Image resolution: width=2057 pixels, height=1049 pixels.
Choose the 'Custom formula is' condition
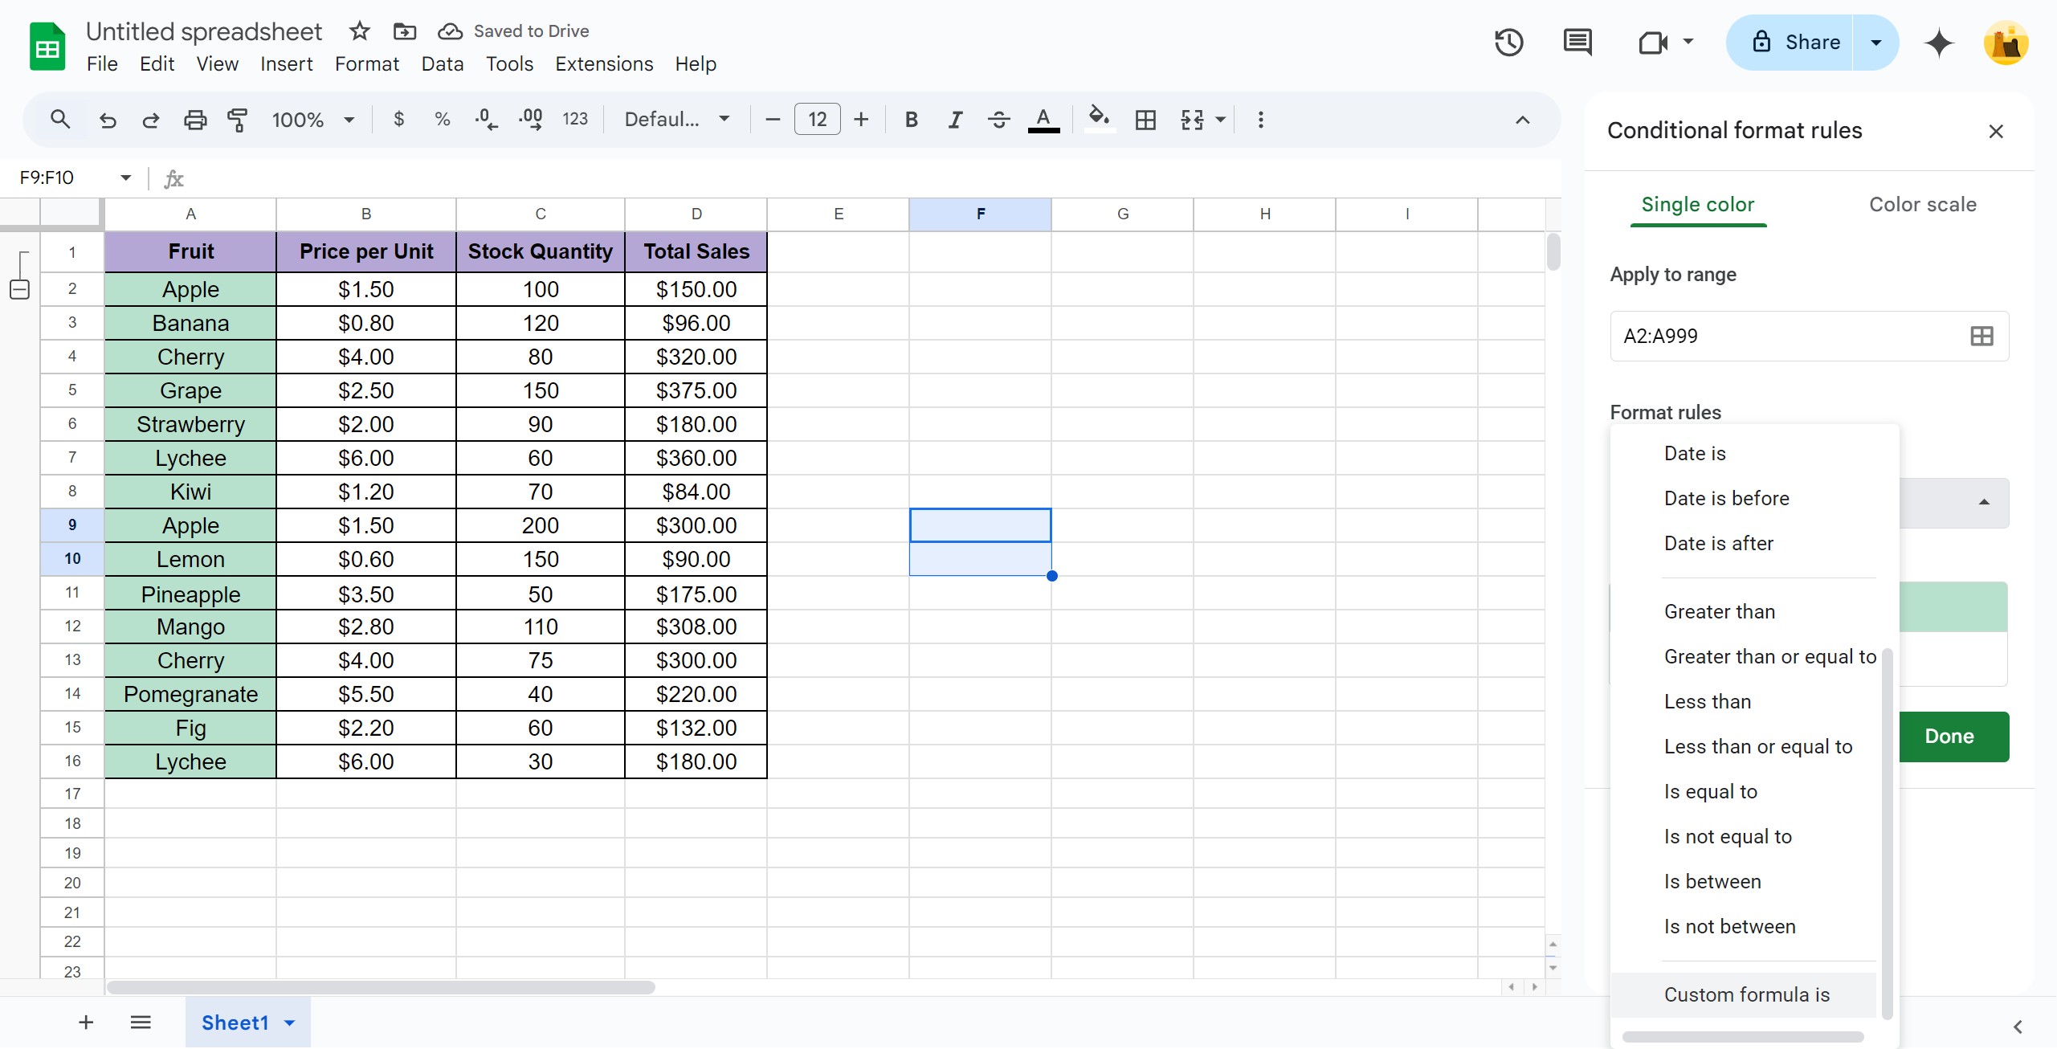1743,994
